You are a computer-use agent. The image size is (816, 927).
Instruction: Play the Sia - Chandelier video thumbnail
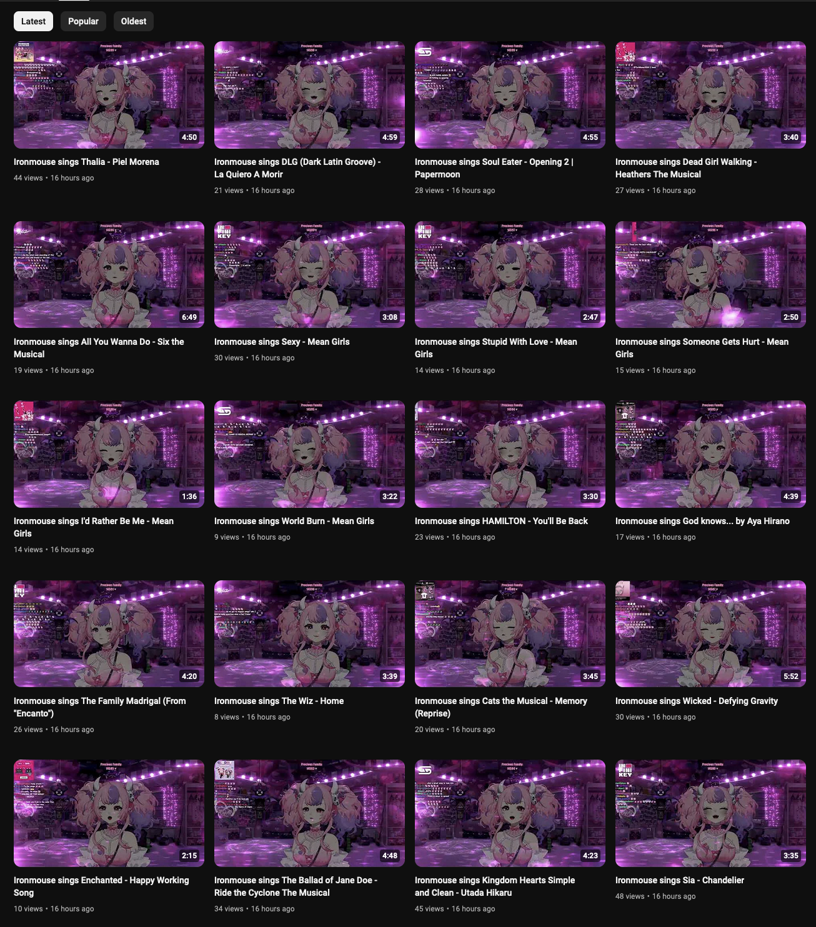click(710, 813)
